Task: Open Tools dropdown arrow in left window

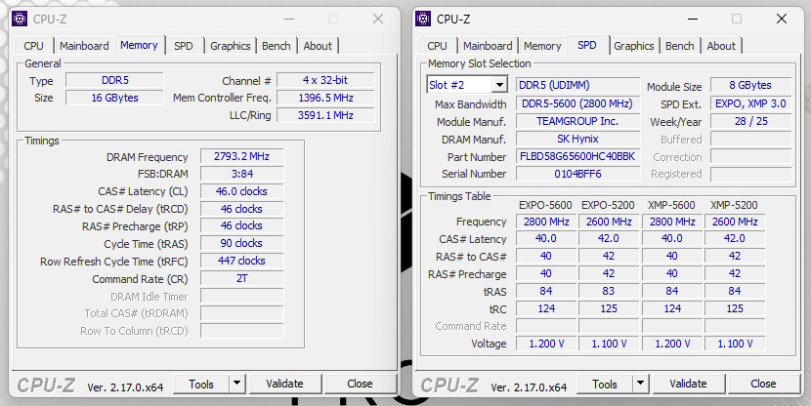Action: click(236, 384)
